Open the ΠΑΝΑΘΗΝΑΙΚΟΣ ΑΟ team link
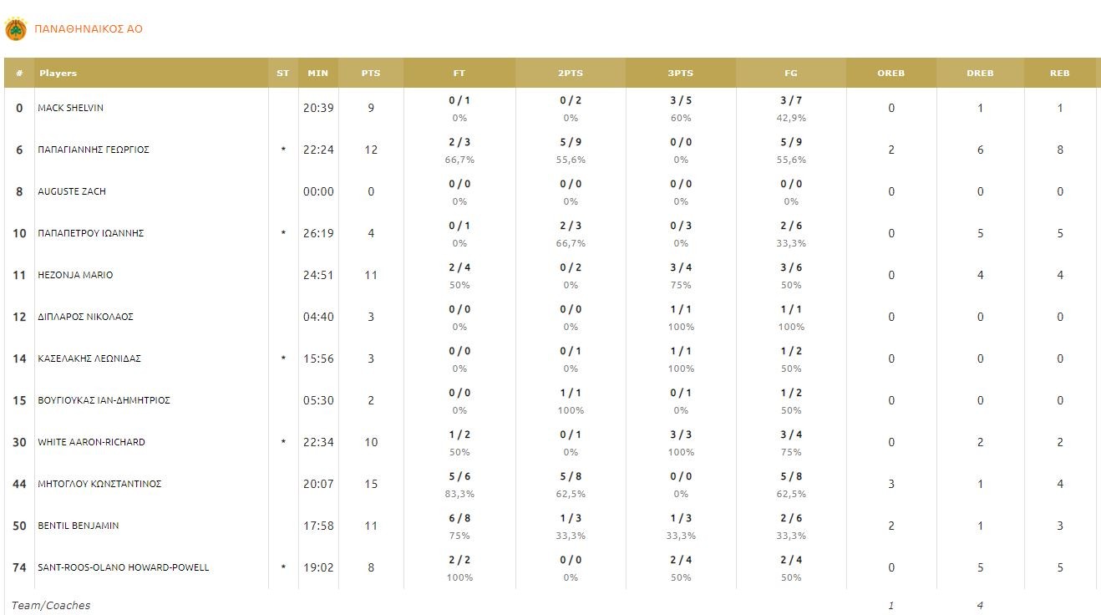This screenshot has height=615, width=1101. [x=89, y=29]
